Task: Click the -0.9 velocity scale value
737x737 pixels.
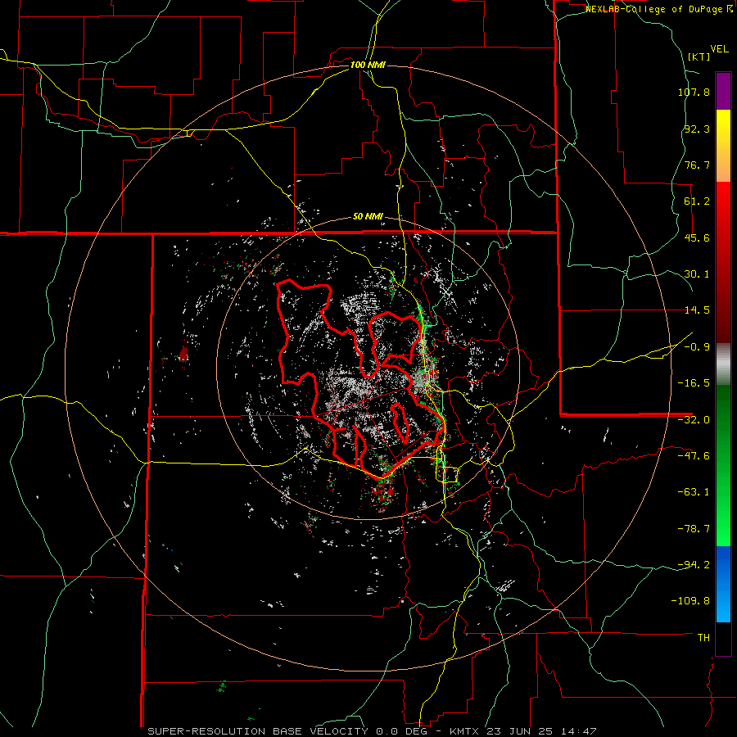Action: pos(697,347)
